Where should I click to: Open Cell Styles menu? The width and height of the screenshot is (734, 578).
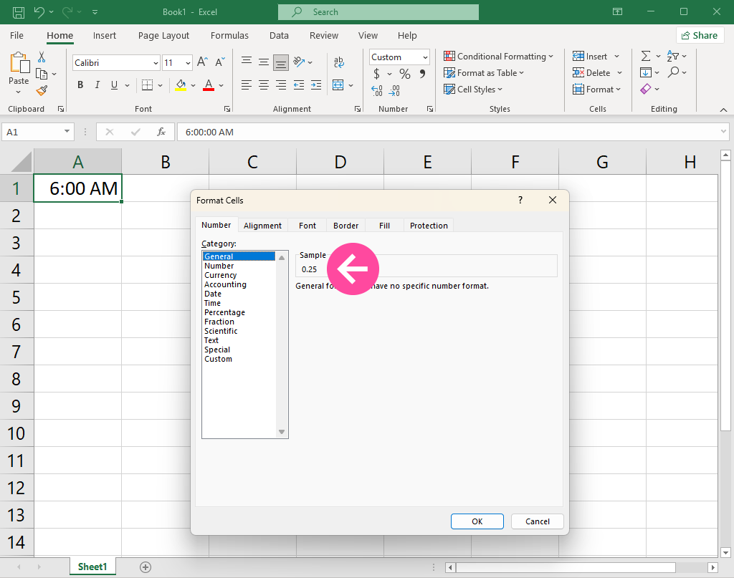coord(473,90)
